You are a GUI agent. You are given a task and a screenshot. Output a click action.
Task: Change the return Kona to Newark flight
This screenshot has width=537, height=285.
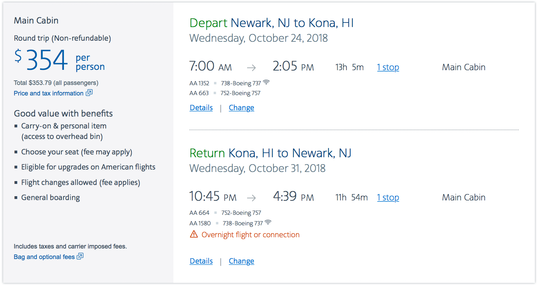241,261
